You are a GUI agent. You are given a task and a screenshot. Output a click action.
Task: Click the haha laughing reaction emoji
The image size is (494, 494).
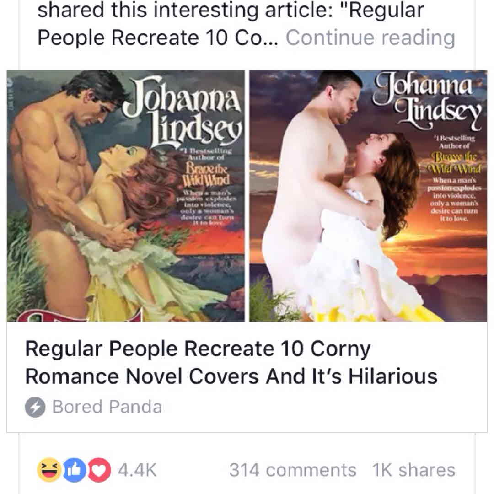tap(49, 470)
